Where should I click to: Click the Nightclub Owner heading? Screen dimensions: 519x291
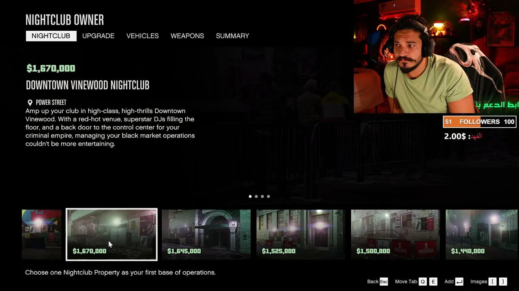click(65, 19)
